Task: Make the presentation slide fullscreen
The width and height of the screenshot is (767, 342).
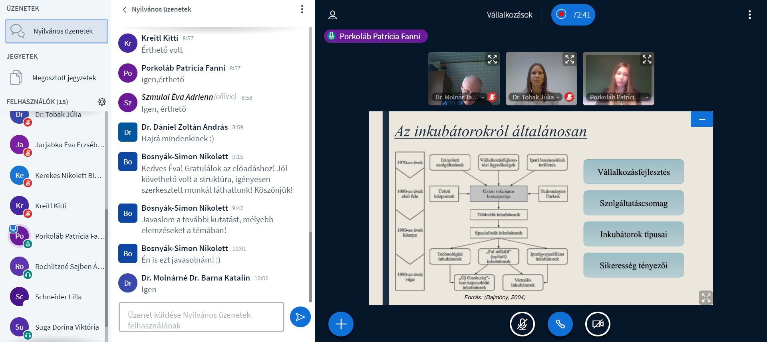Action: [x=705, y=297]
